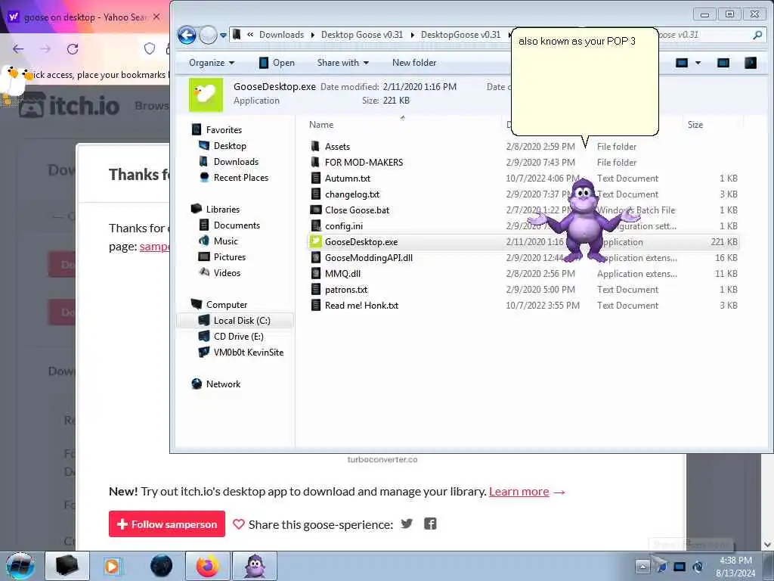The height and width of the screenshot is (581, 774).
Task: Click the search magnifier icon
Action: point(757,35)
